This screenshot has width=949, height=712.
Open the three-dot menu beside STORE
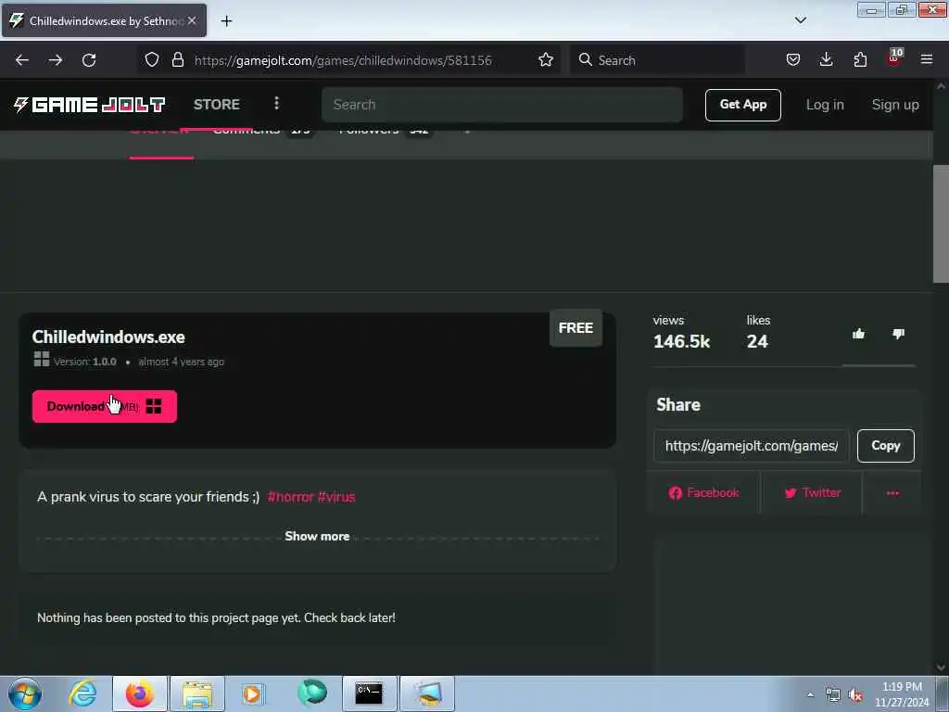pos(276,104)
